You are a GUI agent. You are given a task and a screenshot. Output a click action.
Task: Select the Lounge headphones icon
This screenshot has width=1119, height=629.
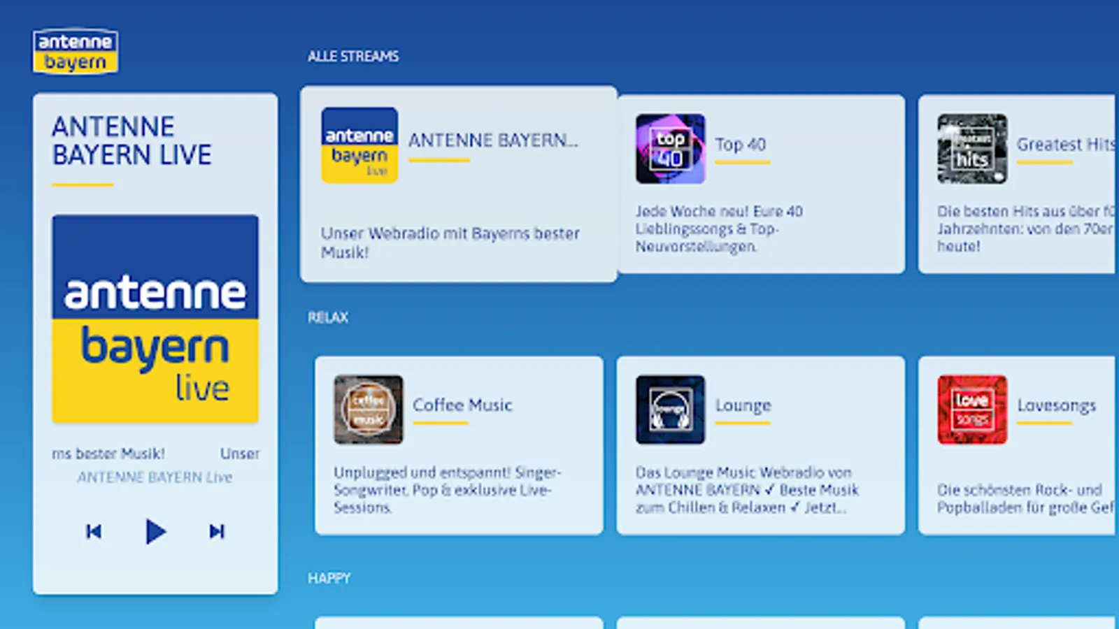tap(670, 411)
